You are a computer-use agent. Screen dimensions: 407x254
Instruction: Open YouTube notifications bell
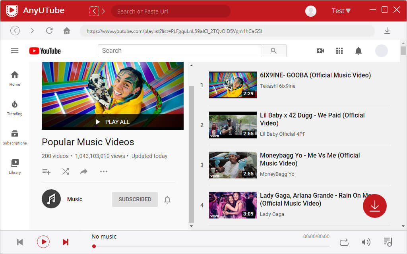[359, 51]
